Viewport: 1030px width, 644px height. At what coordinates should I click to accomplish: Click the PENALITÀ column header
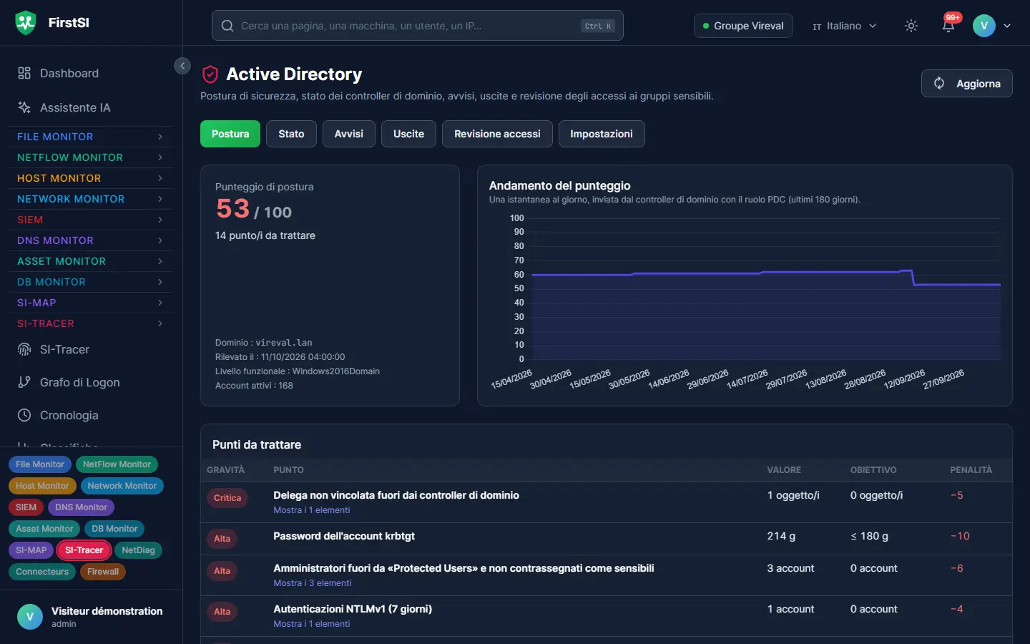coord(971,470)
